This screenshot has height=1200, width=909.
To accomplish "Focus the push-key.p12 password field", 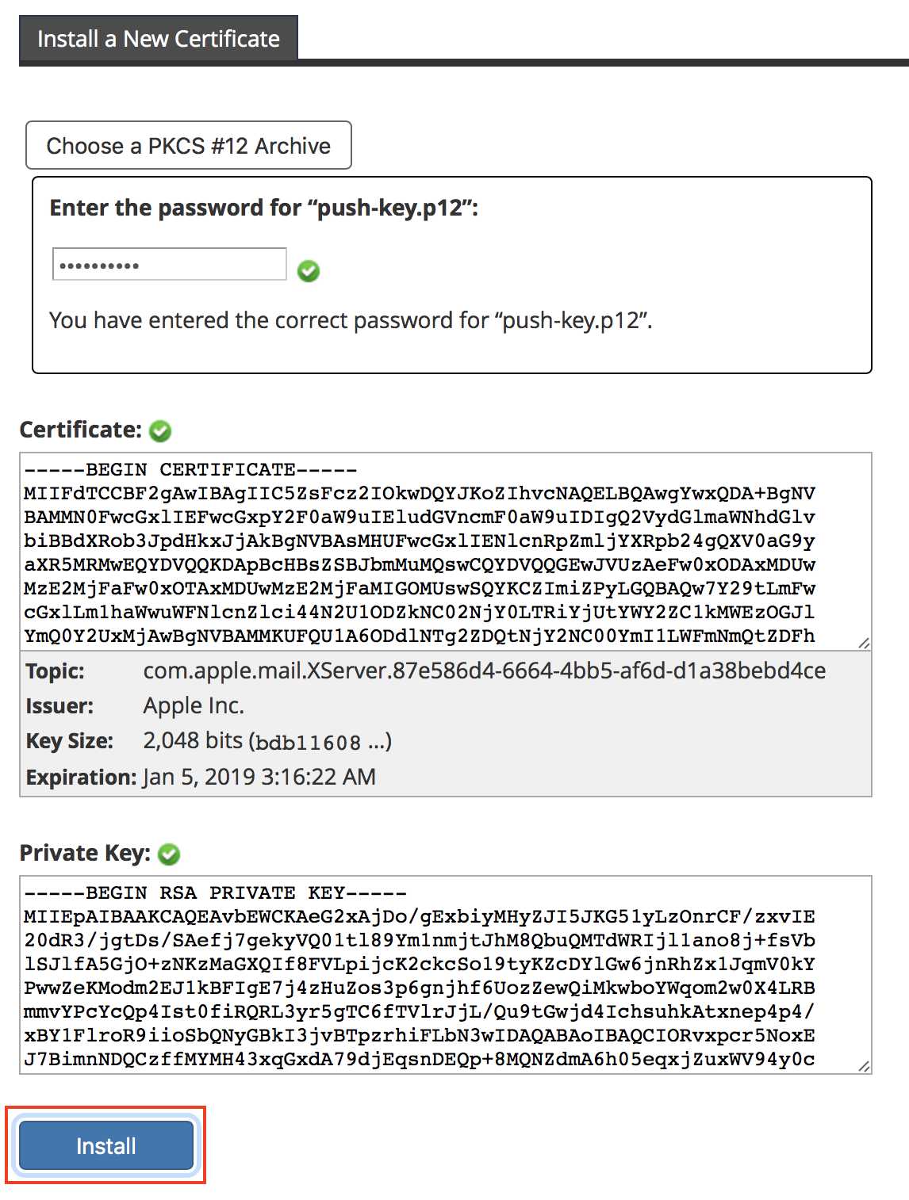I will click(169, 265).
